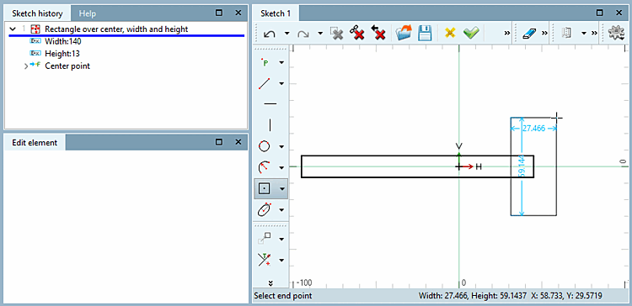Open the Undo history dropdown arrow
The image size is (632, 306).
(x=287, y=34)
